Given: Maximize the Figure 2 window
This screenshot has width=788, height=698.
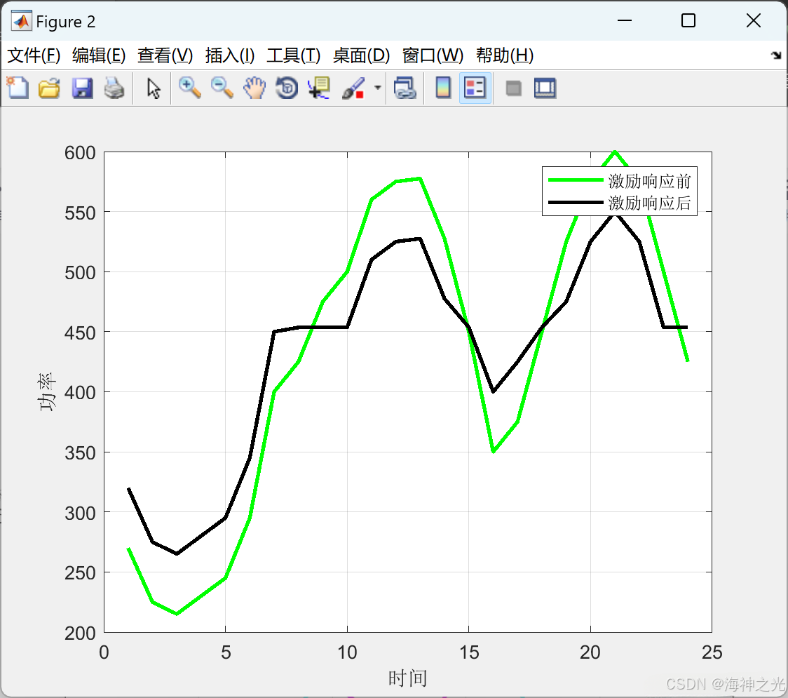Looking at the screenshot, I should click(x=688, y=20).
